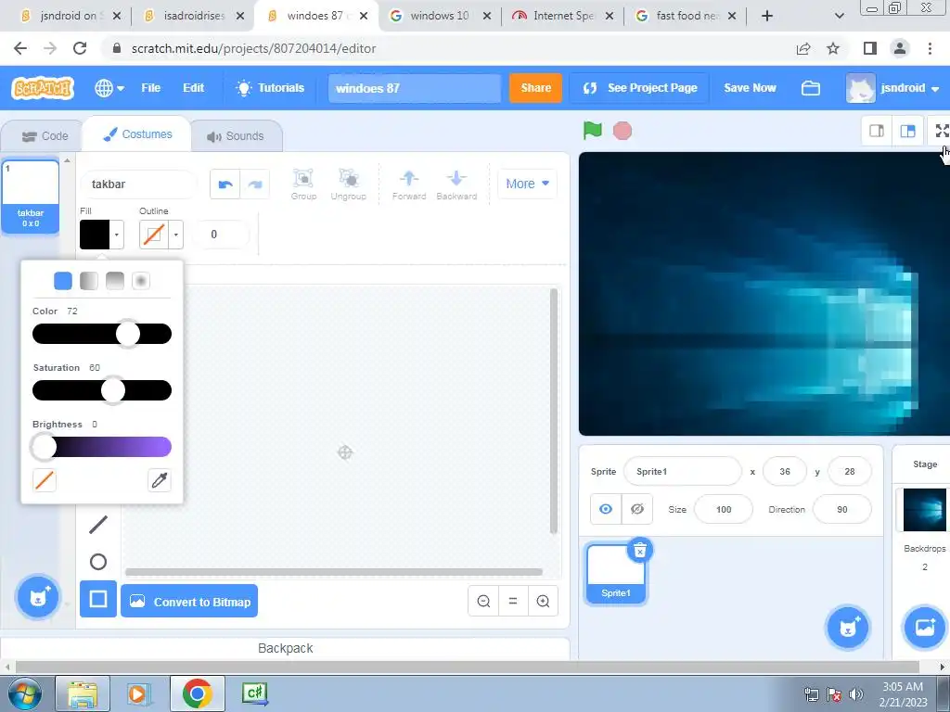Open Tutorials

coord(270,88)
